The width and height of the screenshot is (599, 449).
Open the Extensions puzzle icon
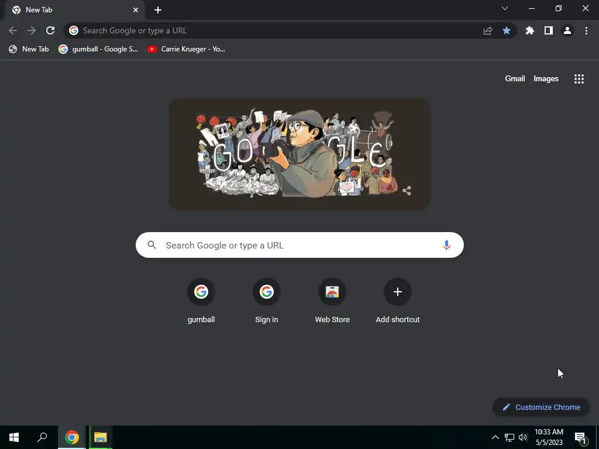(x=529, y=30)
